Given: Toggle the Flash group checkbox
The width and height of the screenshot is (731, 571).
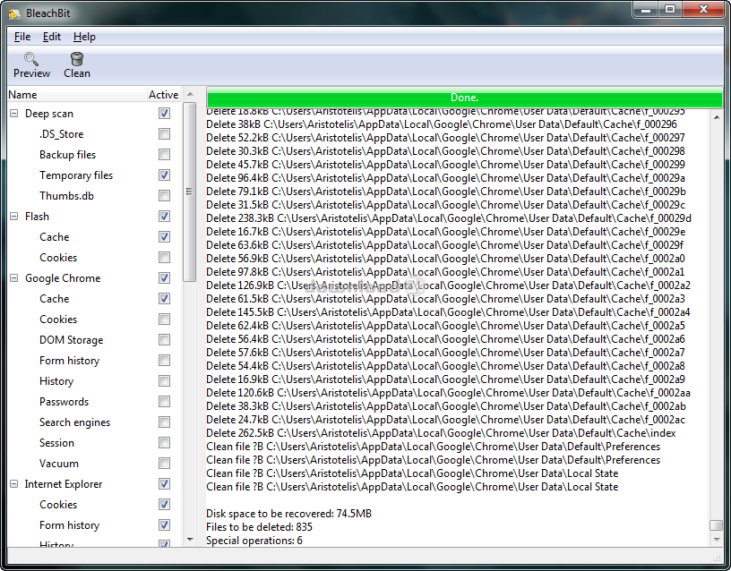Looking at the screenshot, I should 164,216.
